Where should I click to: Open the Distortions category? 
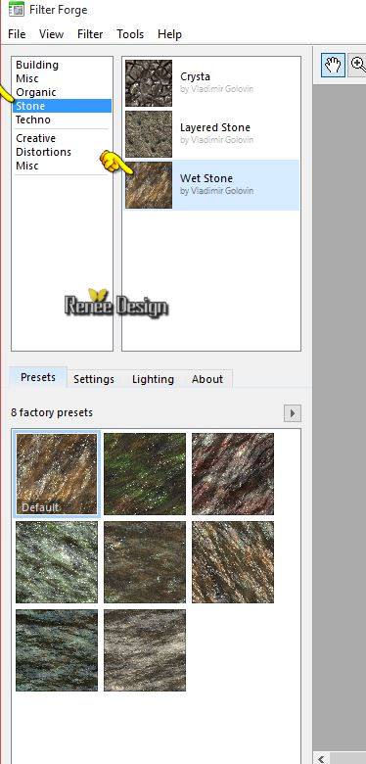pos(43,152)
